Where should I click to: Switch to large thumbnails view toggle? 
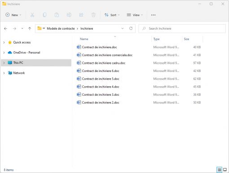225,170
